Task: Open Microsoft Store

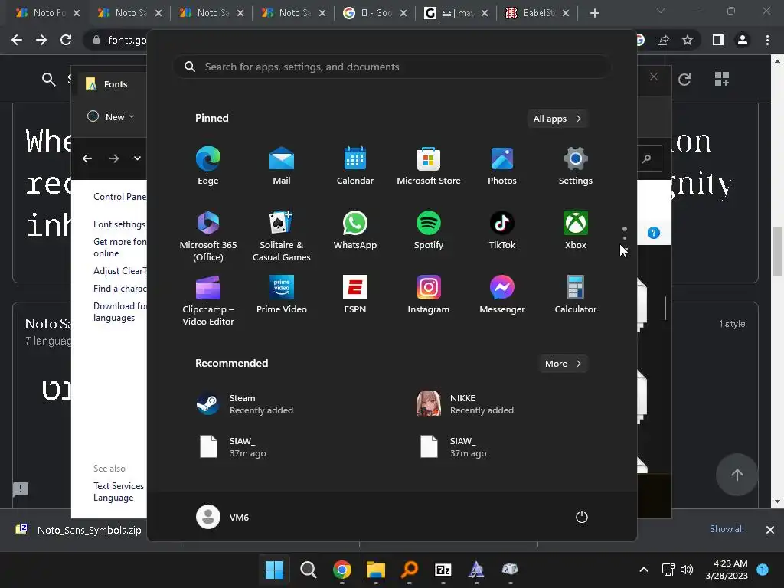Action: pos(429,166)
